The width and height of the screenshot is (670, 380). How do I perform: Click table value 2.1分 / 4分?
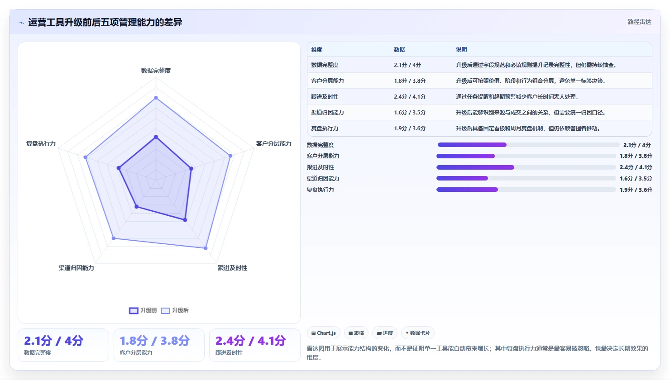point(407,65)
